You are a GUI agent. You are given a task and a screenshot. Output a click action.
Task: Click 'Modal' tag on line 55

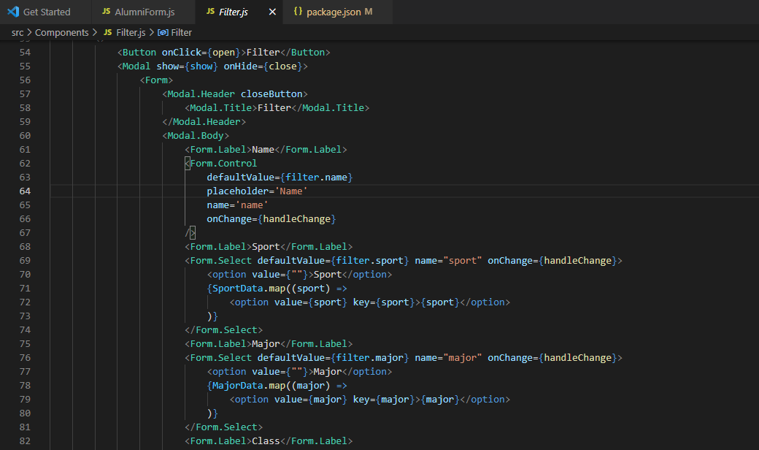136,66
